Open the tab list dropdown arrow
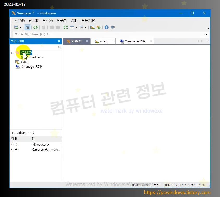This screenshot has height=197, width=220. [208, 41]
